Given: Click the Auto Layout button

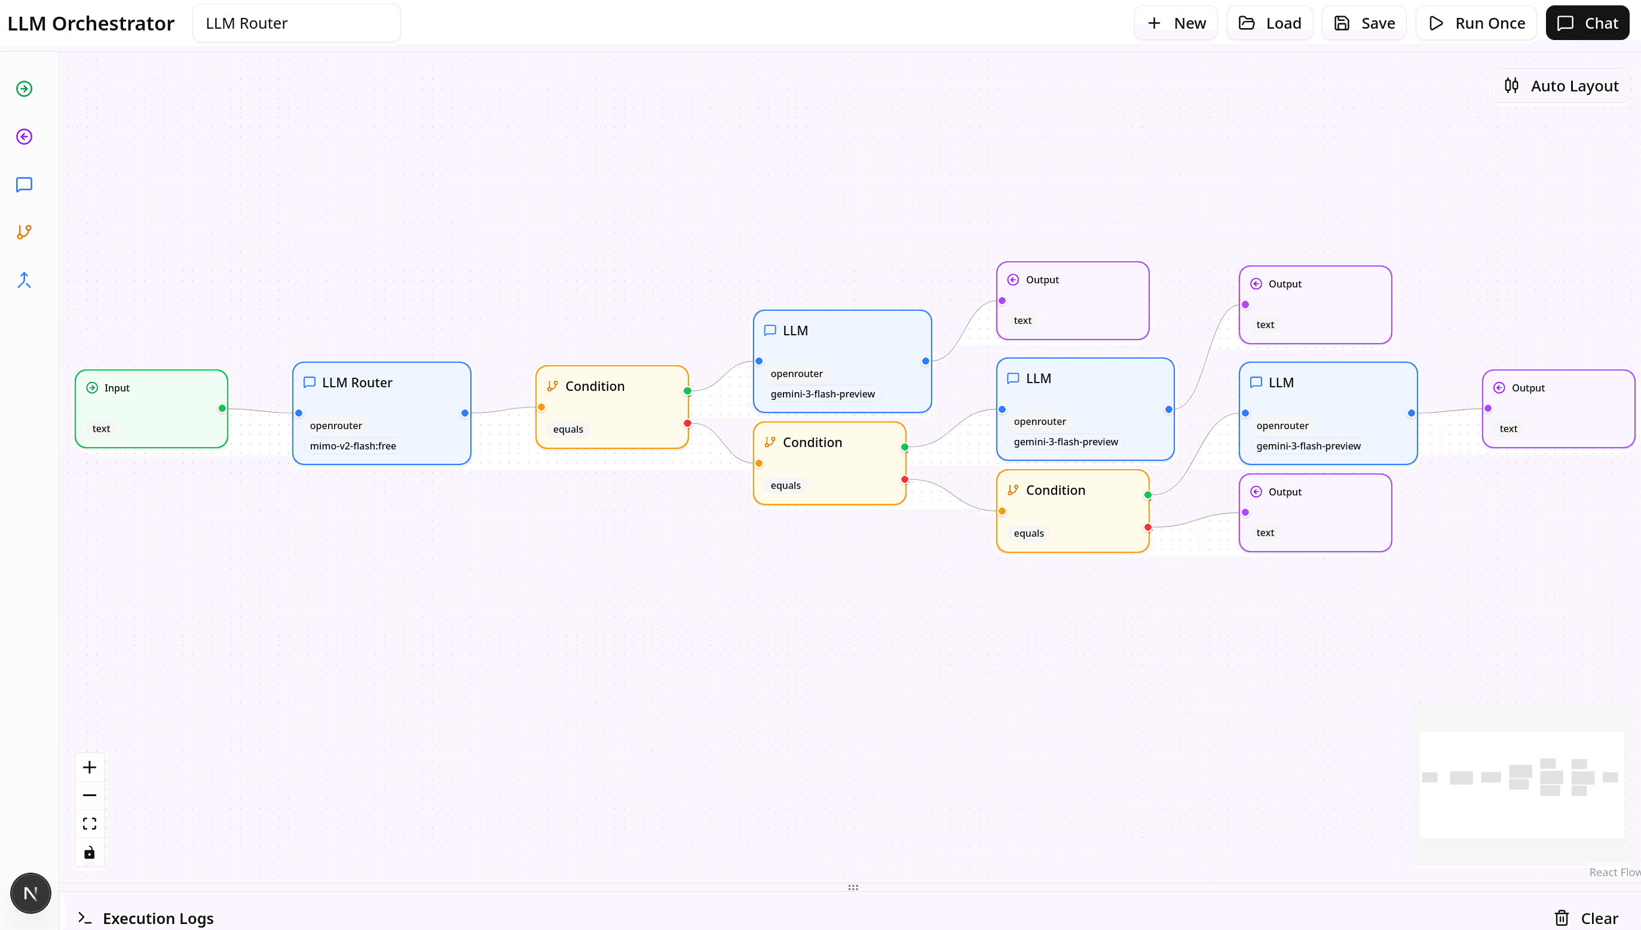Looking at the screenshot, I should (x=1561, y=86).
